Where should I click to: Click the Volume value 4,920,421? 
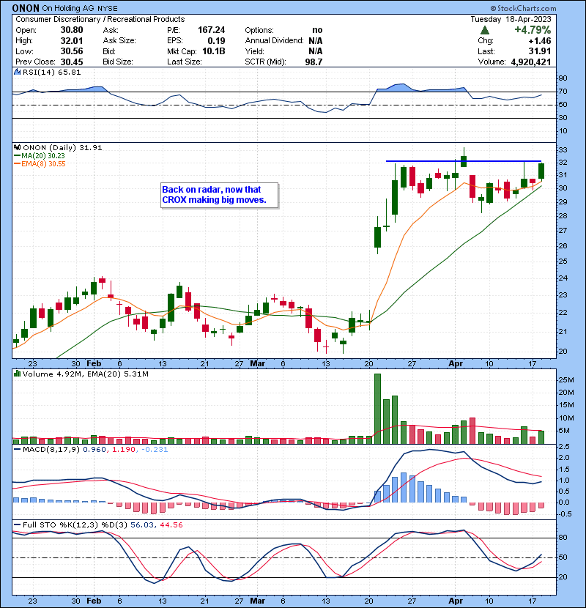[531, 62]
